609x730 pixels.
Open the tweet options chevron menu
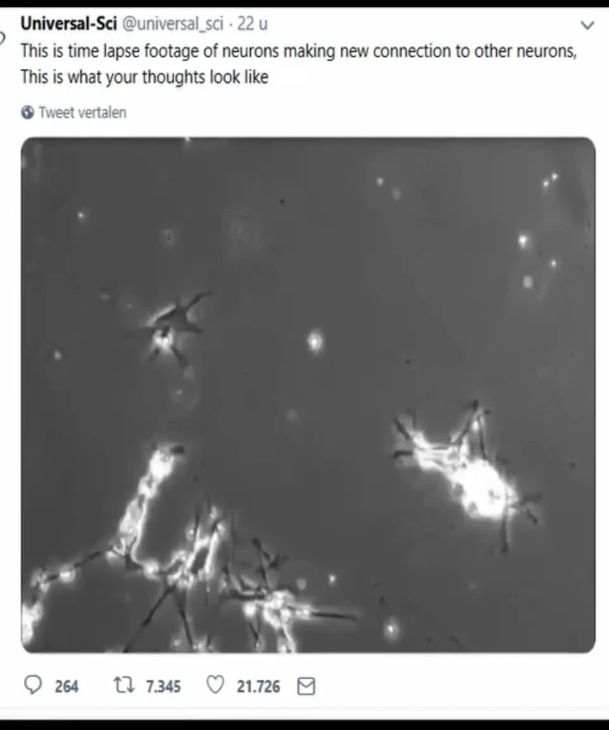click(x=587, y=25)
